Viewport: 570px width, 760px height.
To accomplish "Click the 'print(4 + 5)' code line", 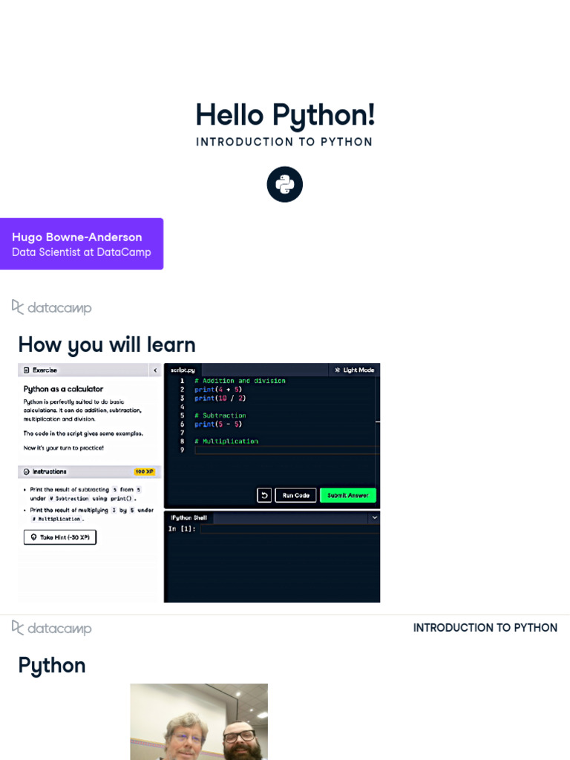I will pyautogui.click(x=218, y=390).
